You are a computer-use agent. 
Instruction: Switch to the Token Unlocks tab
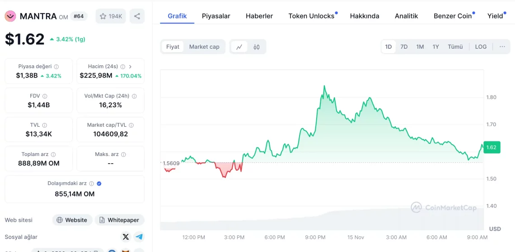coord(311,16)
